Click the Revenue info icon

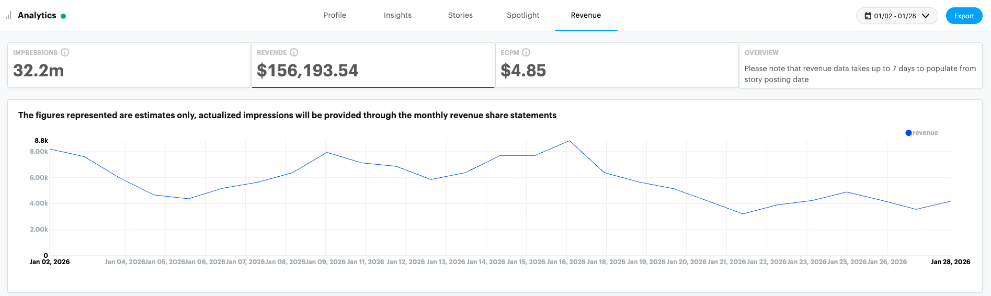(294, 52)
